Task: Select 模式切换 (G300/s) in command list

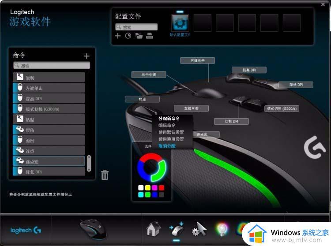Action: pyautogui.click(x=49, y=109)
